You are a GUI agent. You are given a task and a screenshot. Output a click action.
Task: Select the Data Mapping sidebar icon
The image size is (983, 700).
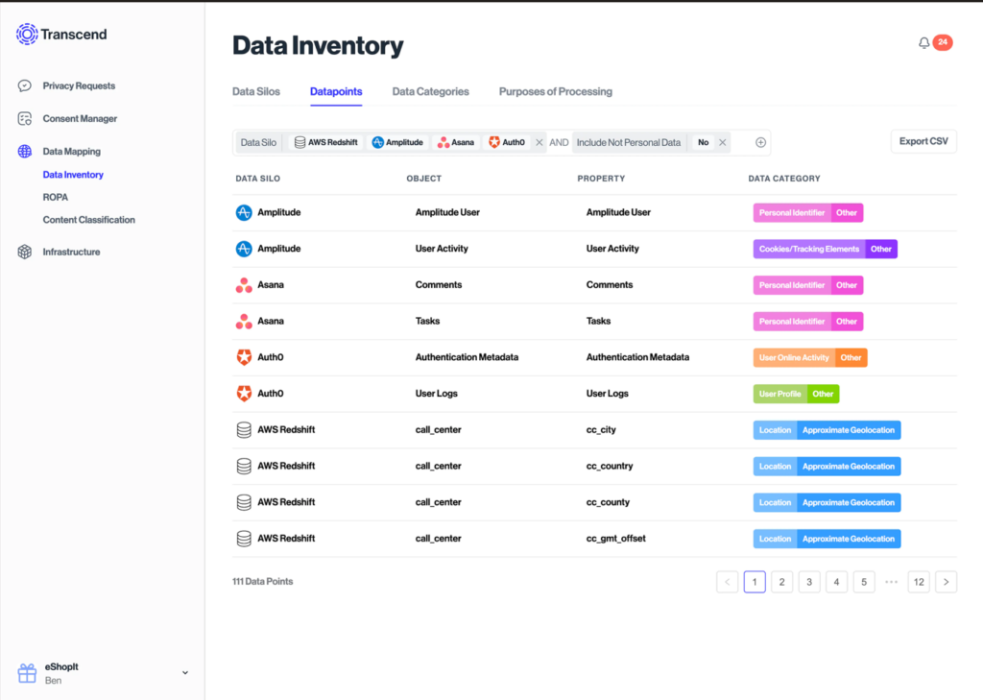23,151
